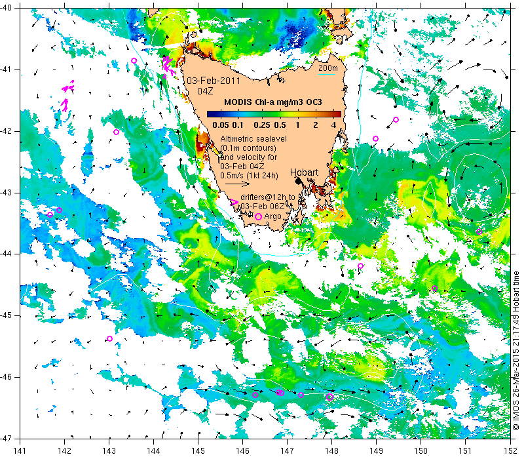Click the Argo legend label
The height and width of the screenshot is (459, 524).
tap(272, 217)
